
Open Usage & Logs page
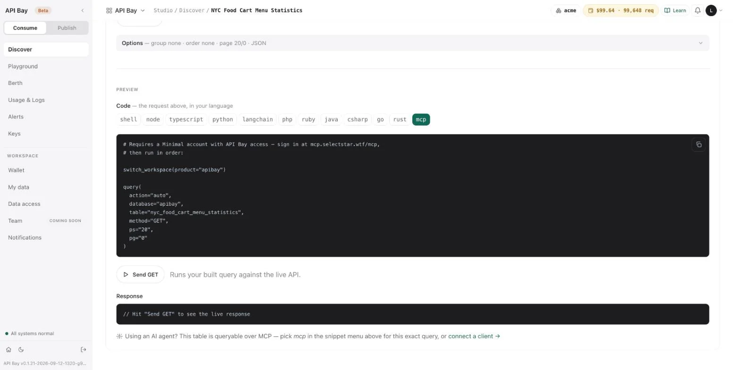[x=46, y=100]
